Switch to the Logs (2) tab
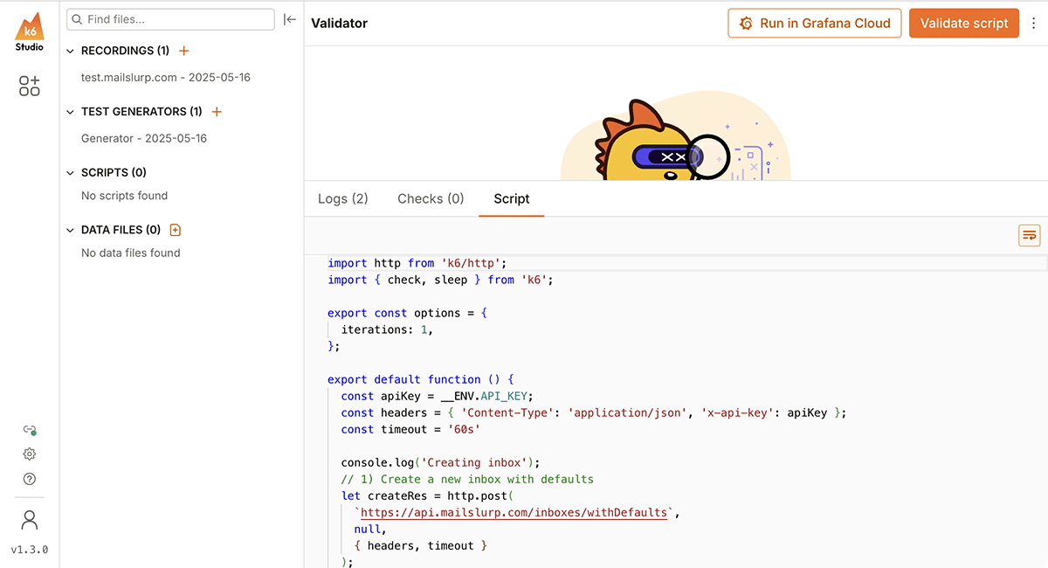1048x568 pixels. tap(343, 198)
